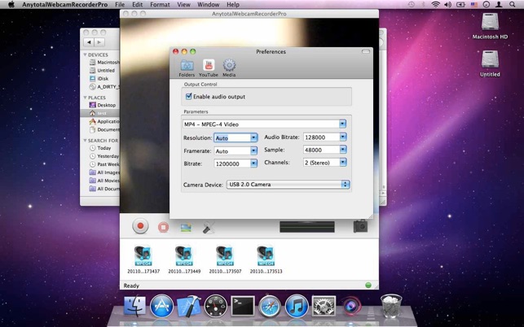Start recording with the red record button
Image resolution: width=524 pixels, height=327 pixels.
140,226
